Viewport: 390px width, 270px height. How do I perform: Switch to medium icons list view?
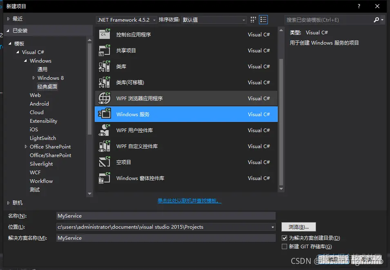pyautogui.click(x=263, y=20)
